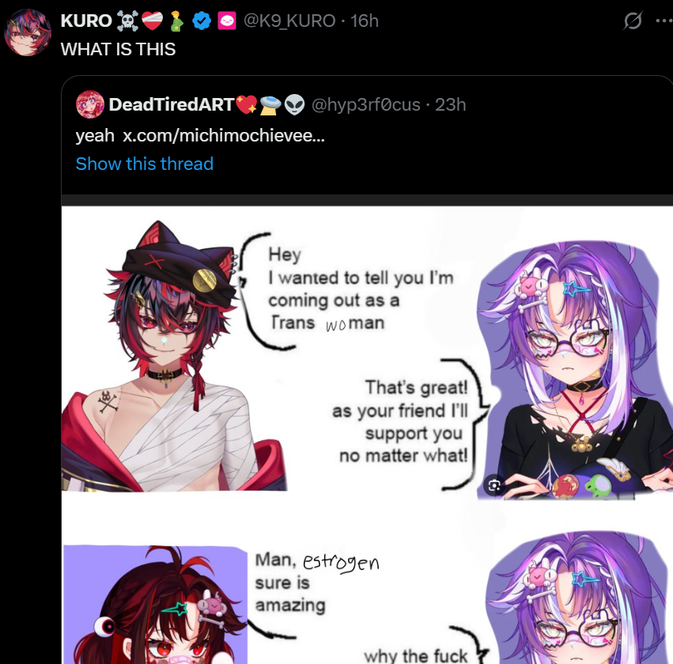Image resolution: width=673 pixels, height=664 pixels.
Task: Click the skull and crossbones emoji
Action: [x=127, y=21]
